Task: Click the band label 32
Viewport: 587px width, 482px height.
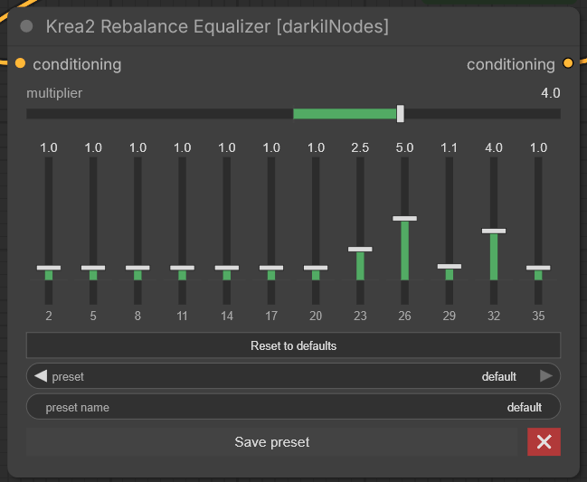Action: (494, 316)
